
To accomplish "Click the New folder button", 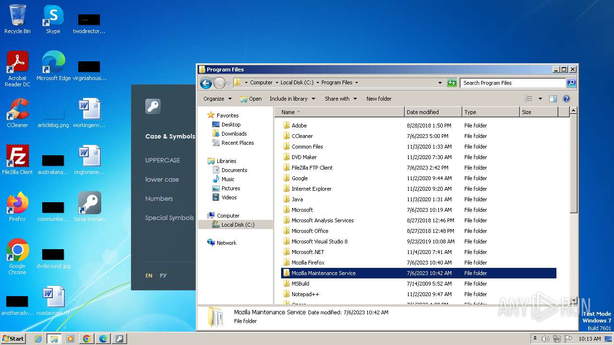I will coord(379,99).
